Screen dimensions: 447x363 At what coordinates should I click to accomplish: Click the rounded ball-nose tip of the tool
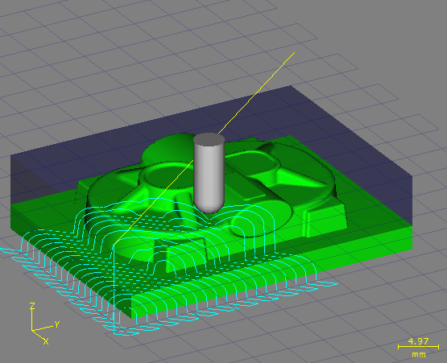209,208
